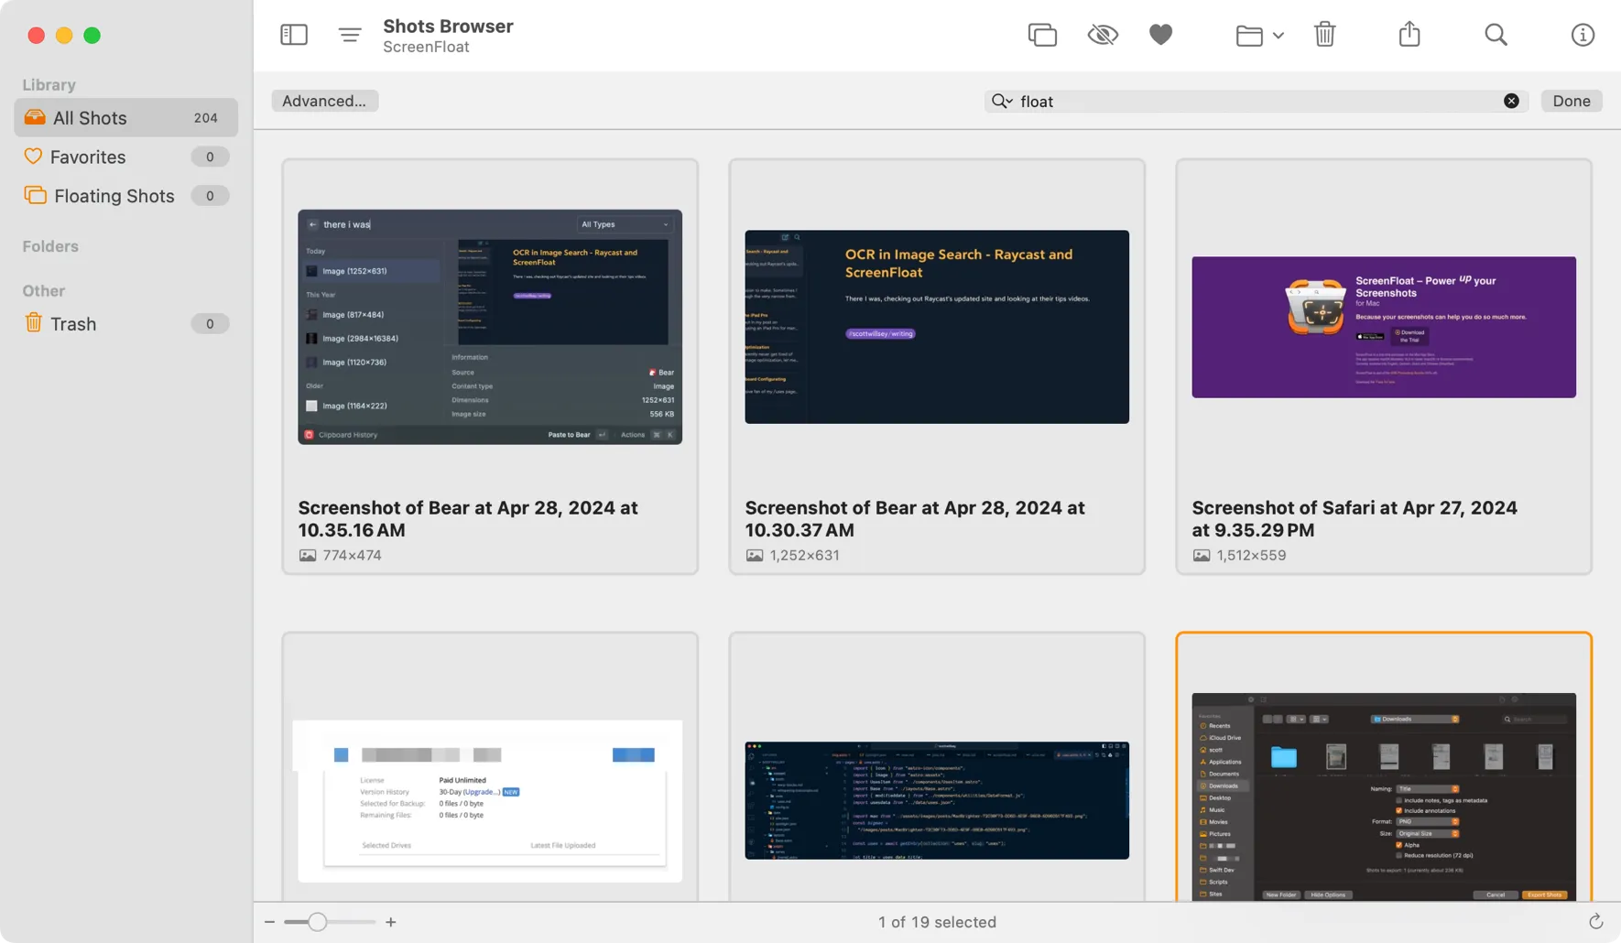Image resolution: width=1621 pixels, height=943 pixels.
Task: Open Floating Shots from the Library
Action: pyautogui.click(x=113, y=195)
